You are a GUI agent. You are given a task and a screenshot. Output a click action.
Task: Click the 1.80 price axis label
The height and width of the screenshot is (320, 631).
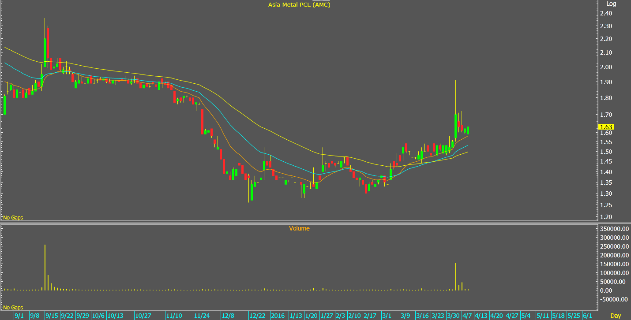pyautogui.click(x=606, y=98)
